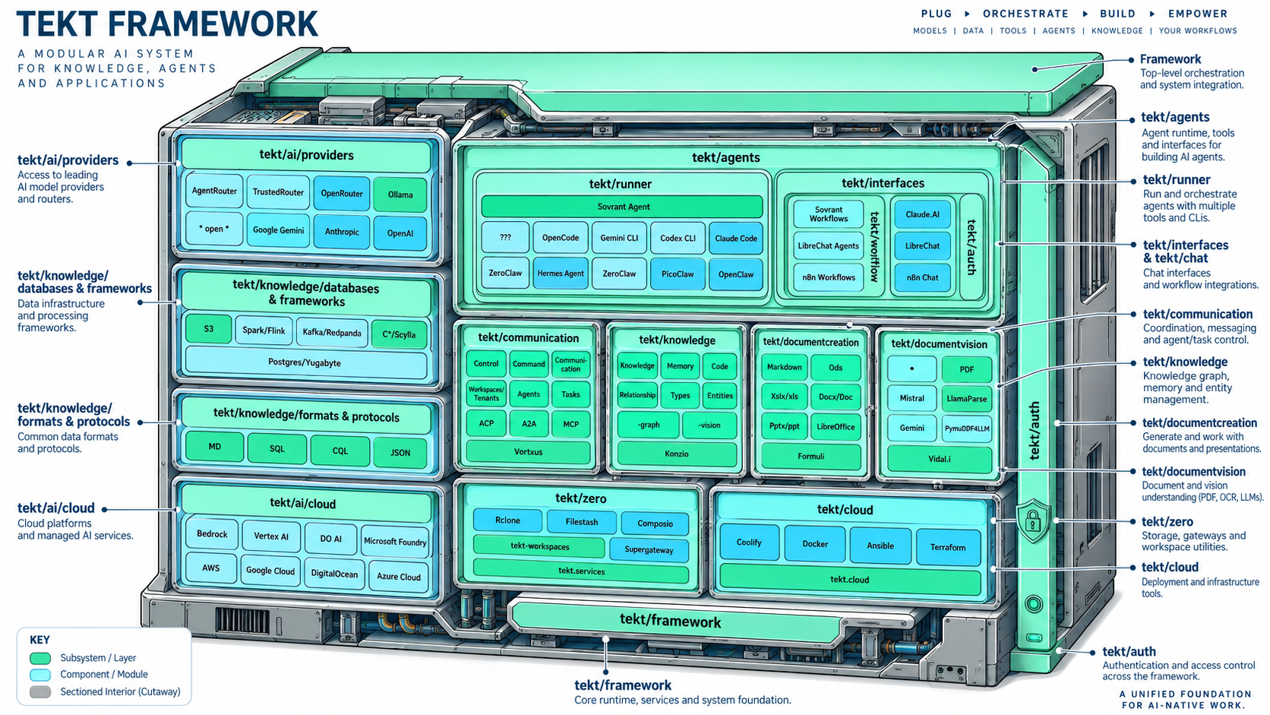Select the Markdown box in tekt/documentcreation
1270x715 pixels.
[784, 367]
